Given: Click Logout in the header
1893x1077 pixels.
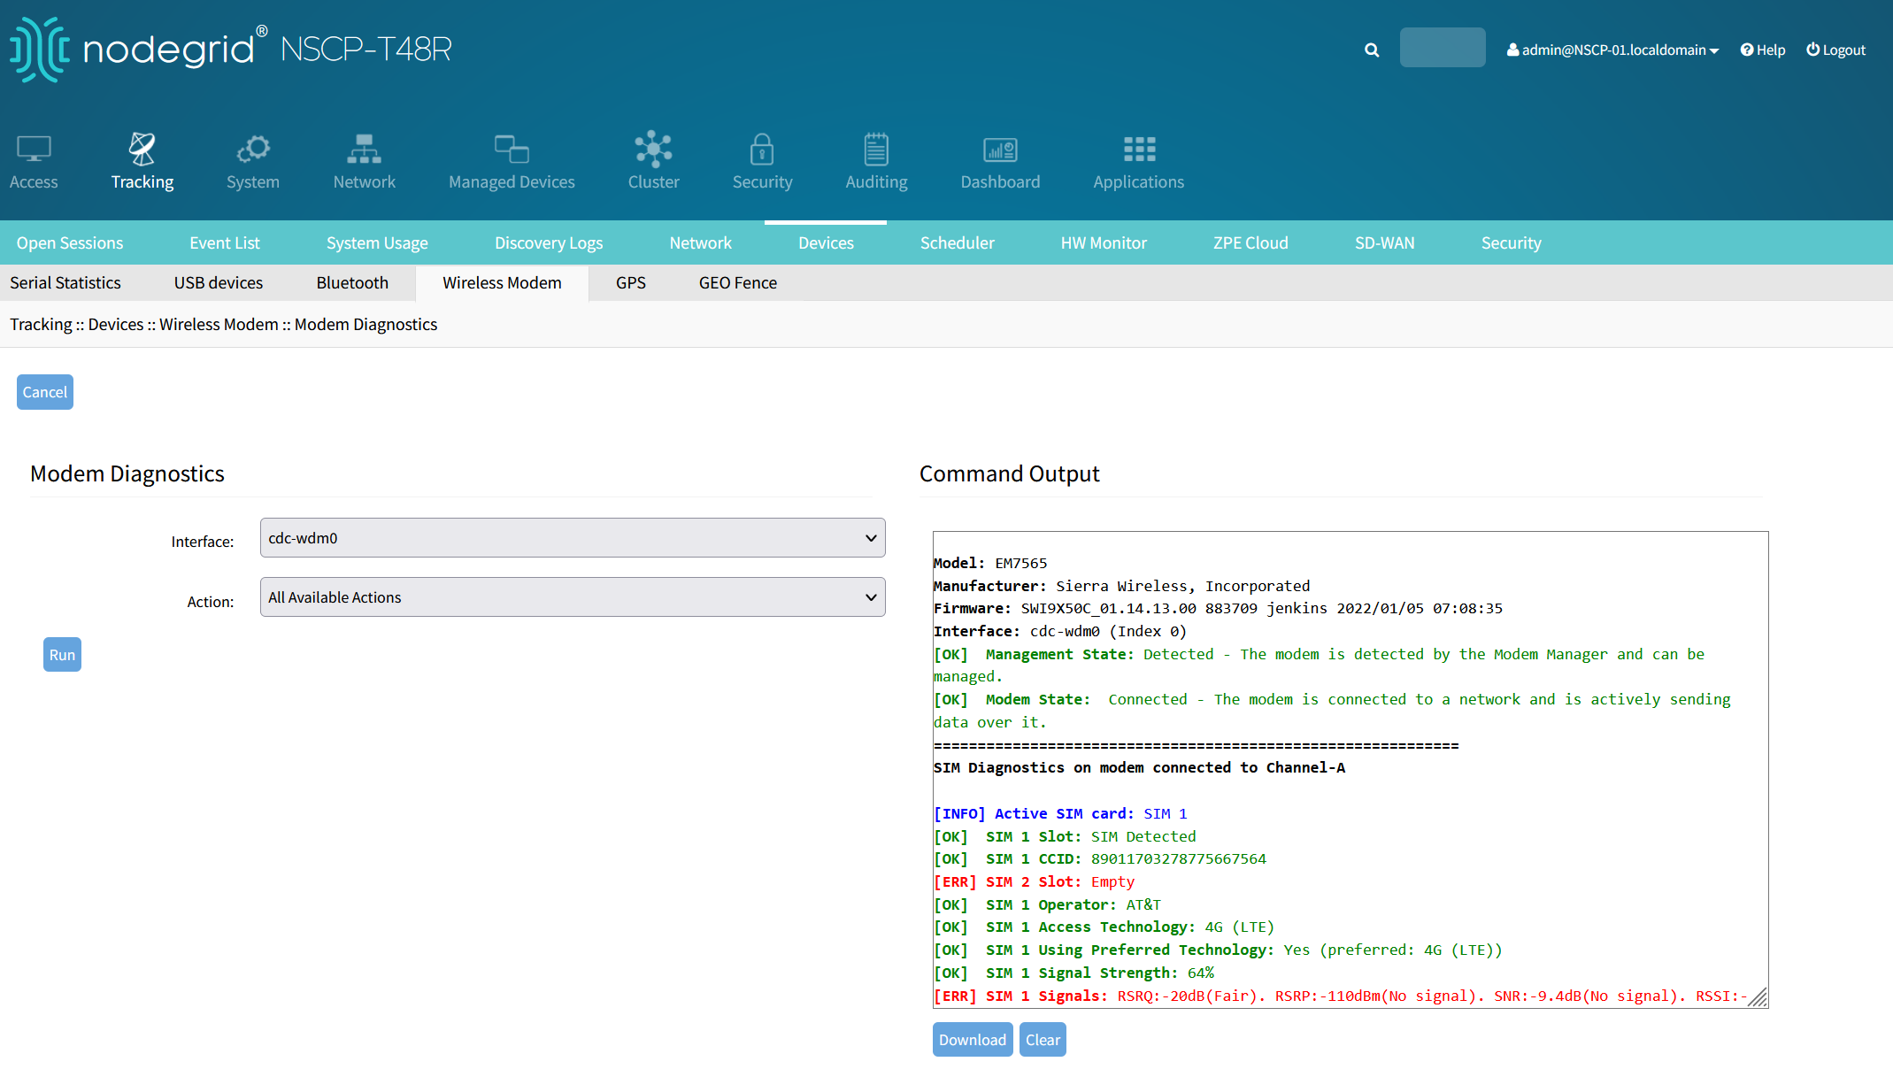Looking at the screenshot, I should pos(1835,50).
